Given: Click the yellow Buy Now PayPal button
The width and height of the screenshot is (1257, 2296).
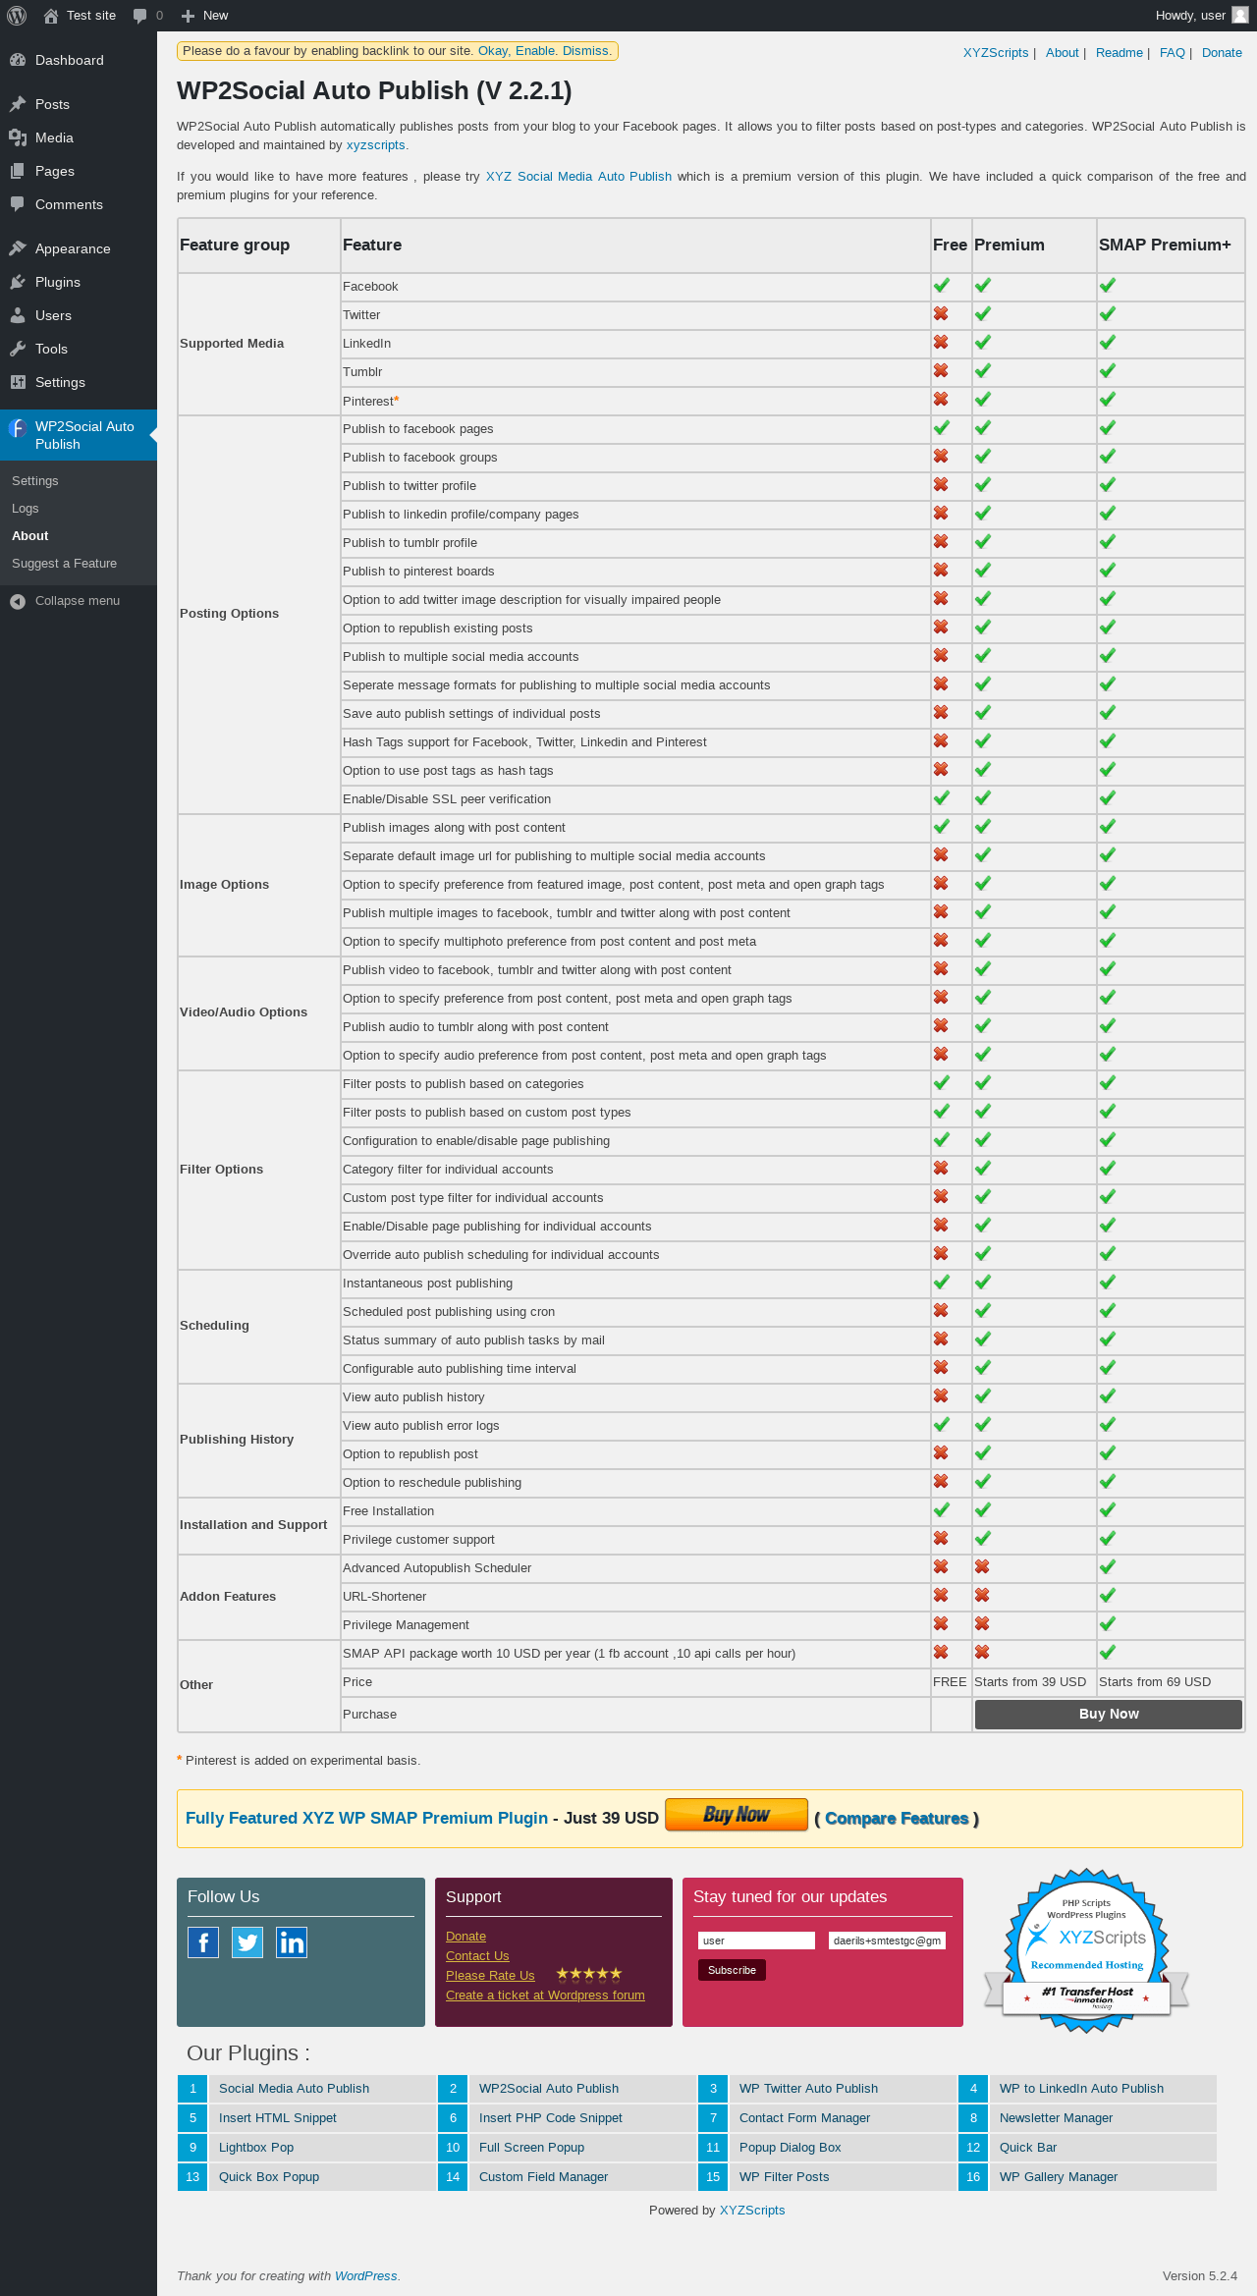Looking at the screenshot, I should (737, 1815).
